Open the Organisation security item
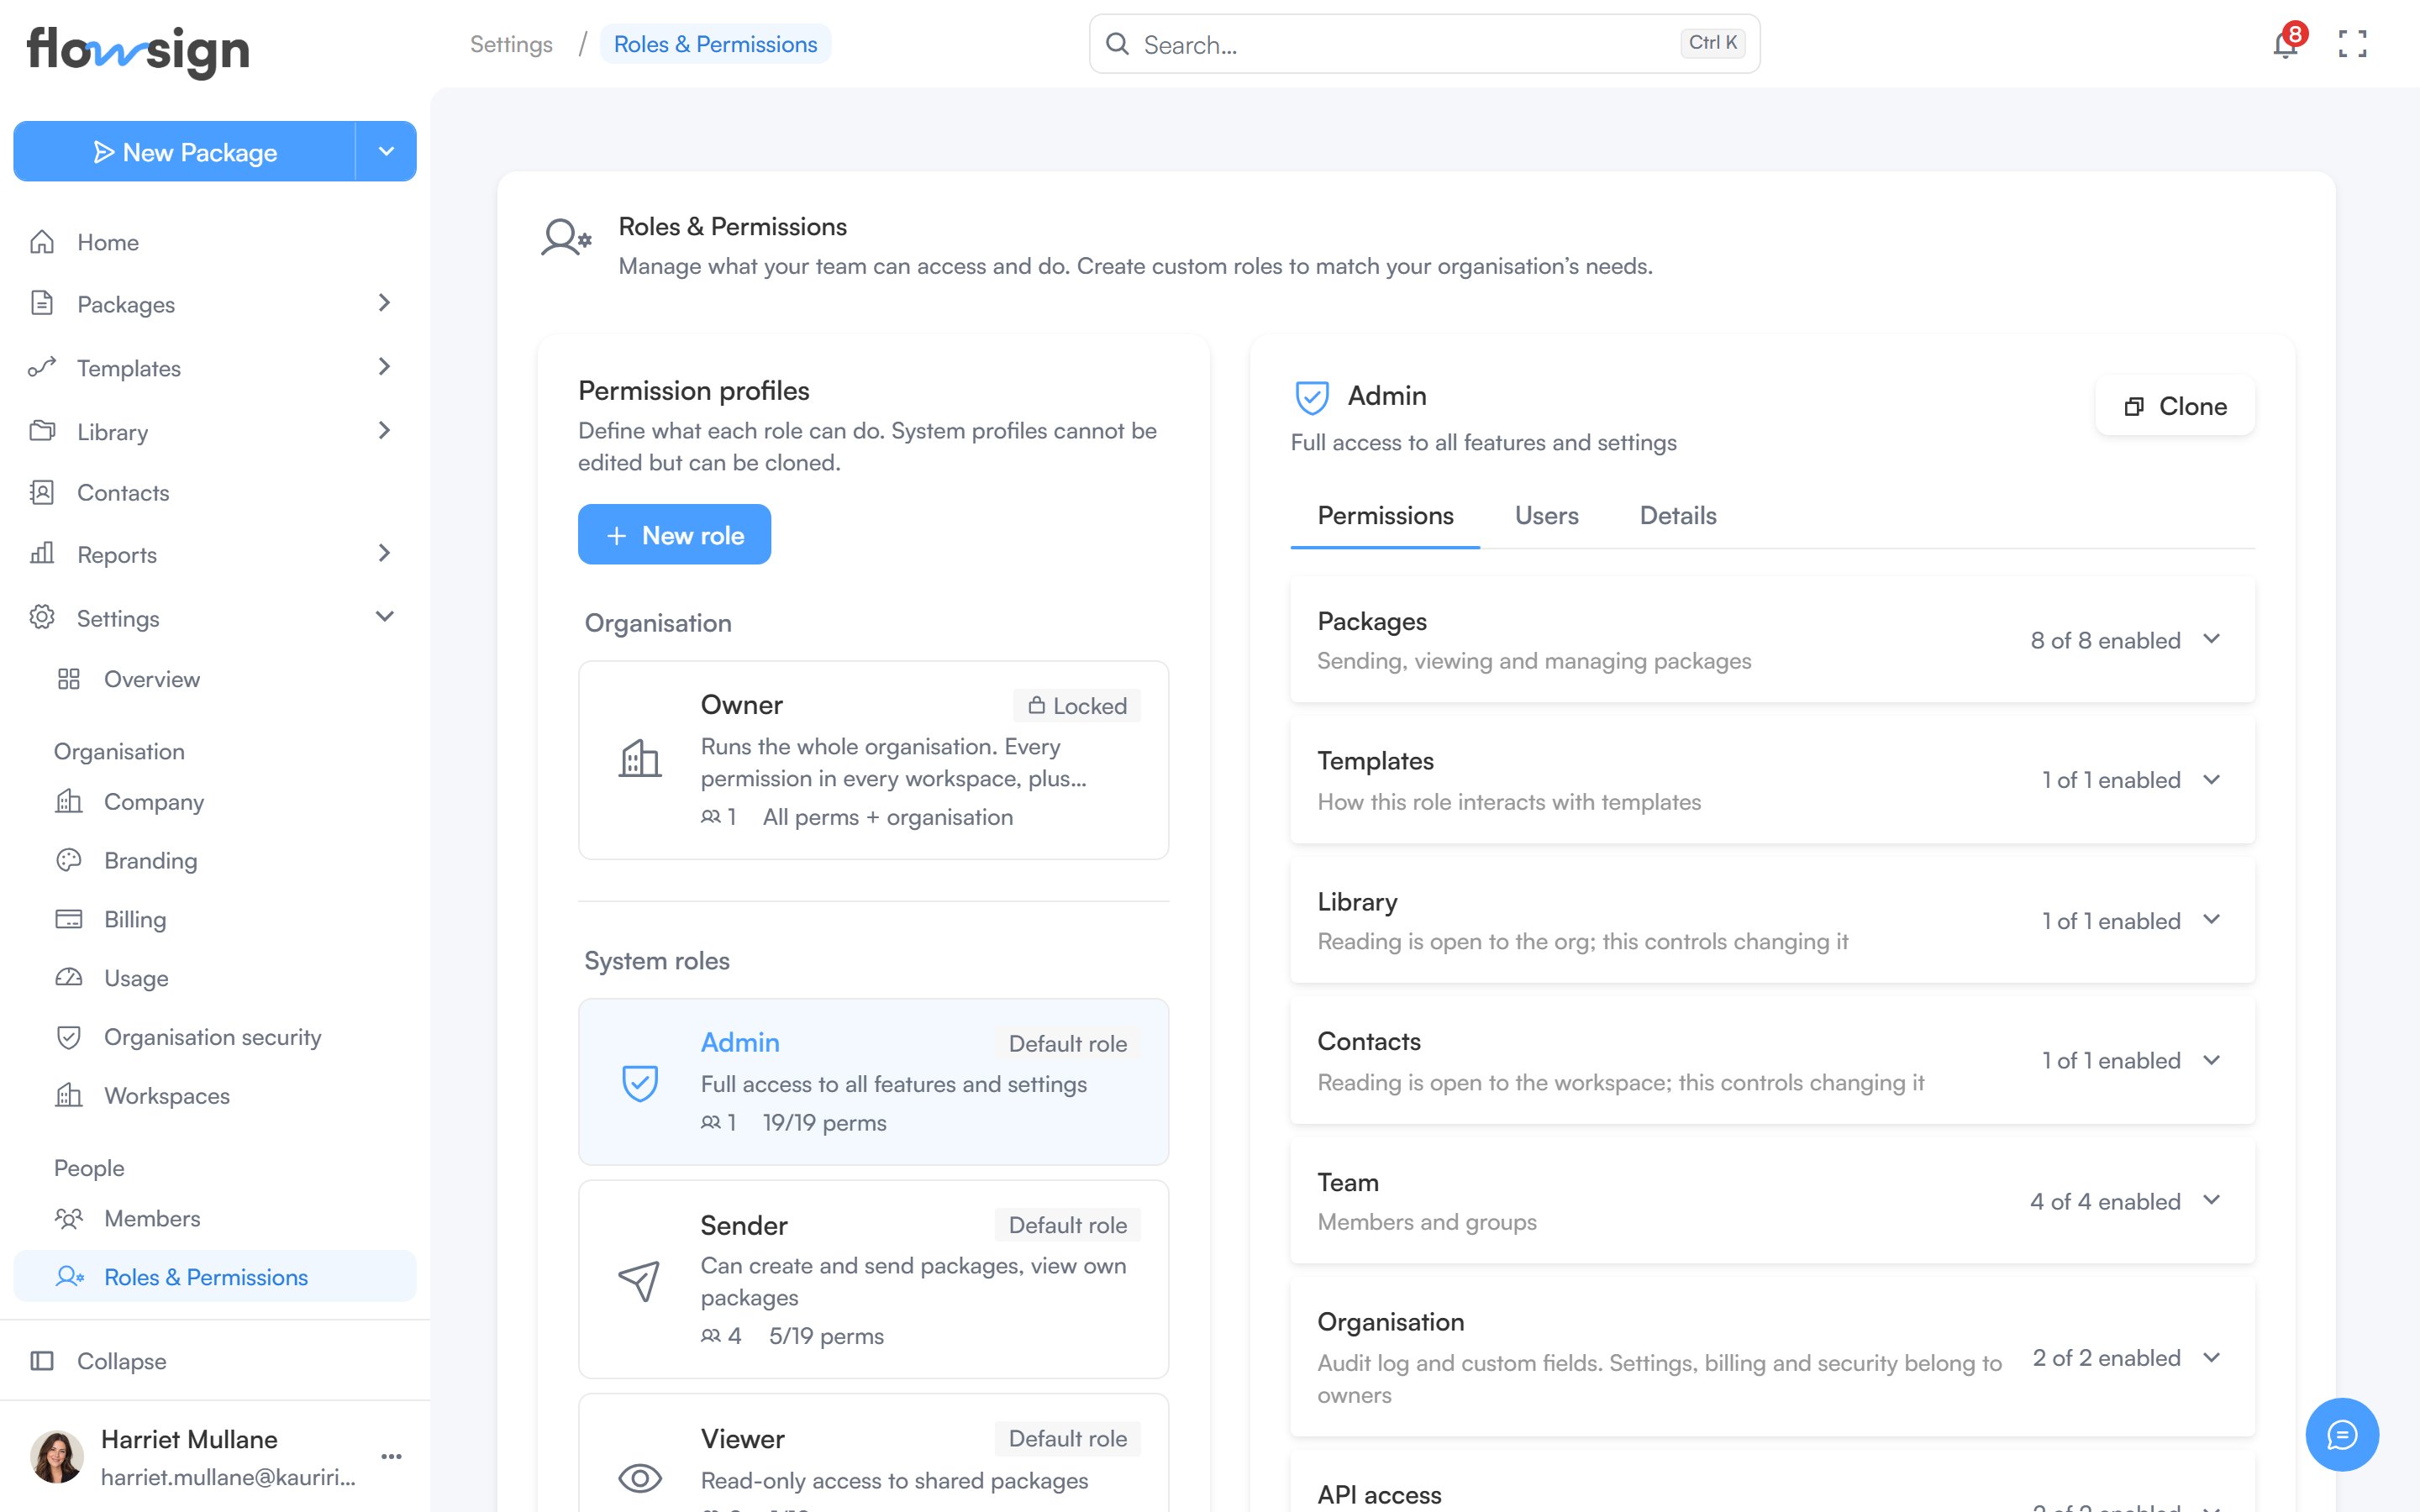 (215, 1037)
